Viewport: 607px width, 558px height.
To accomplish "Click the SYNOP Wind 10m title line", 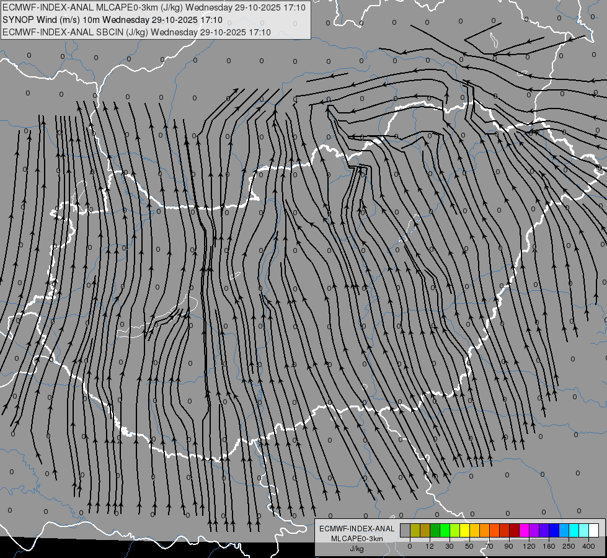I will (112, 20).
